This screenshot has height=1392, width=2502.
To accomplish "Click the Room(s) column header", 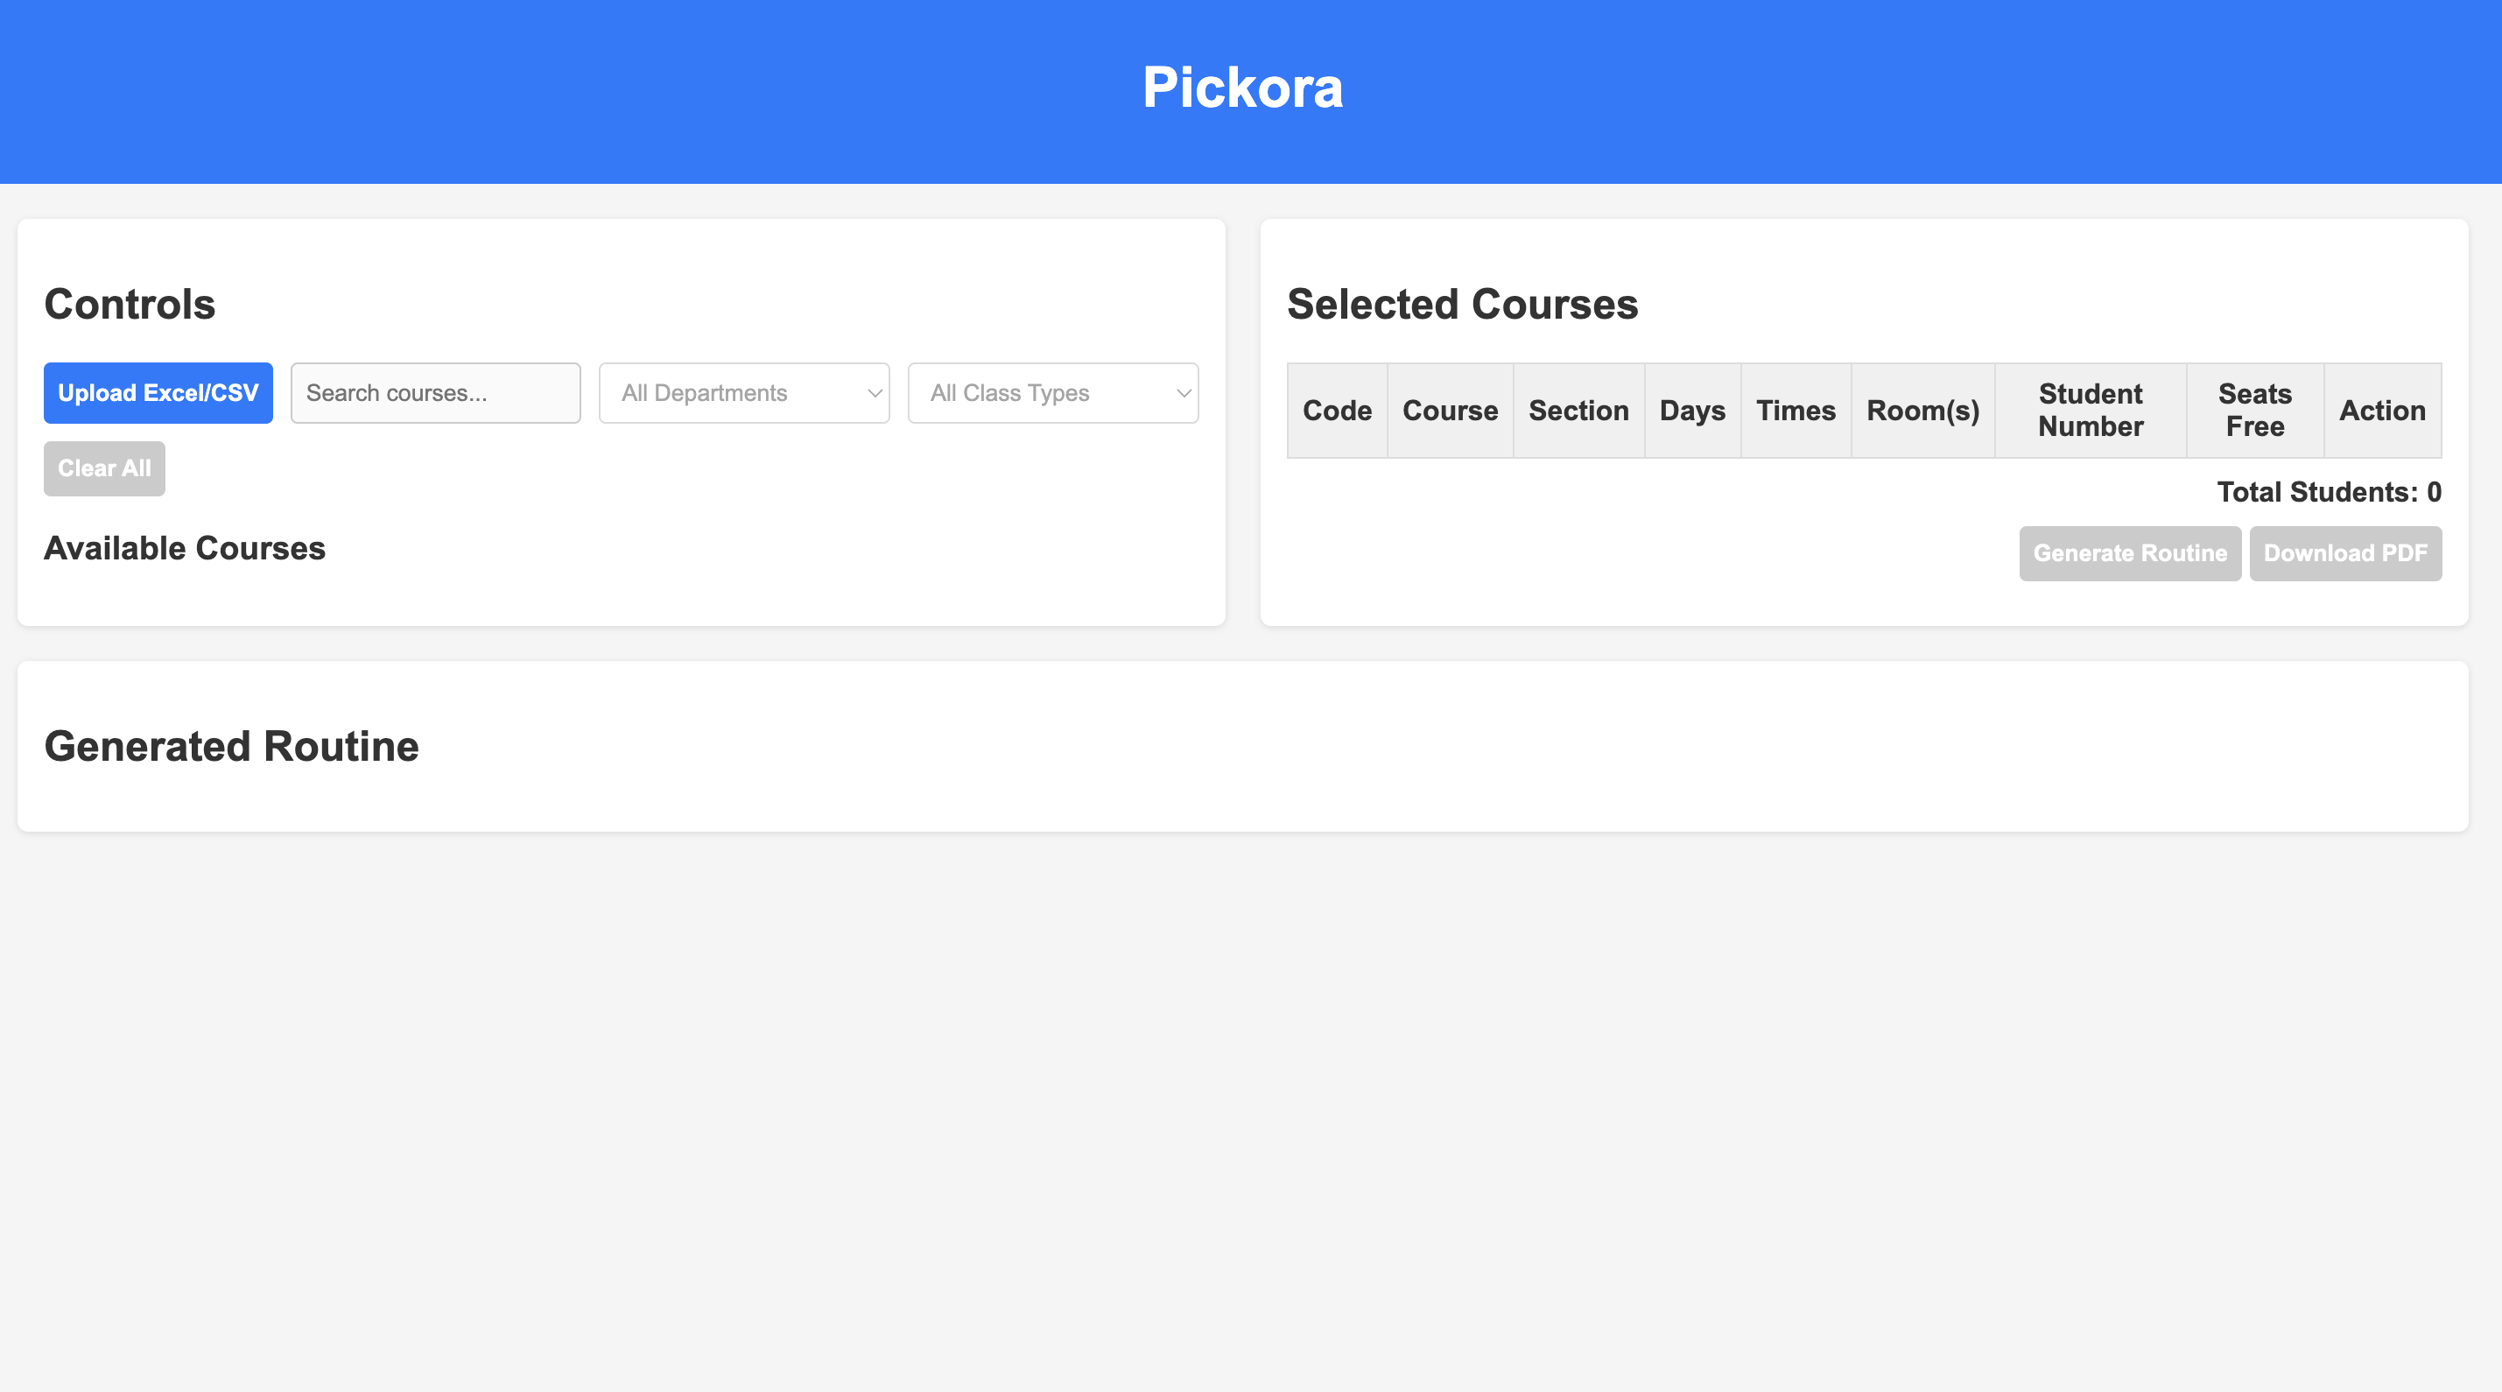I will tap(1923, 410).
